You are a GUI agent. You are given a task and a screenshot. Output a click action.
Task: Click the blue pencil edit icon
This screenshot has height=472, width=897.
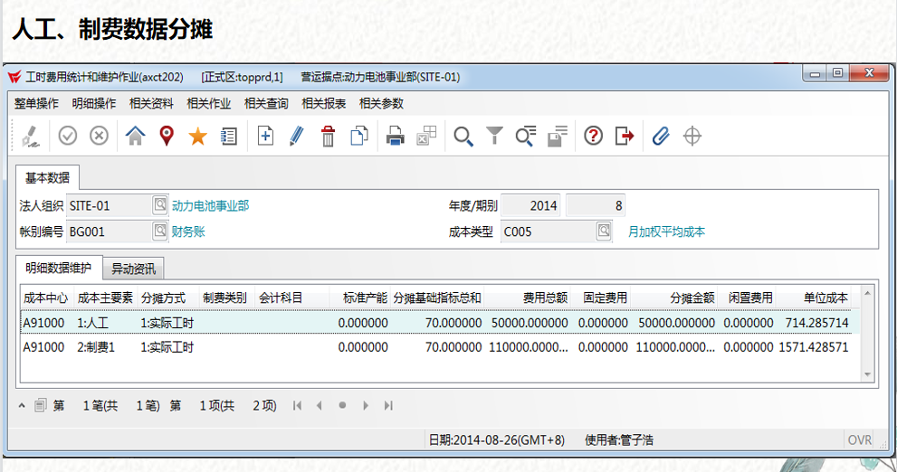coord(296,136)
